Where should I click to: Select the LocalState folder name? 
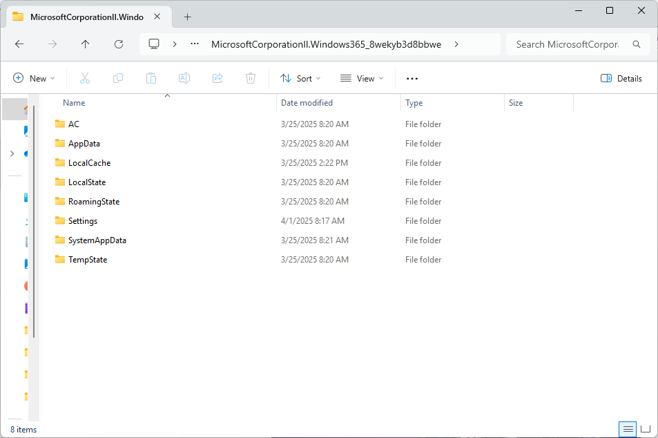[x=87, y=182]
